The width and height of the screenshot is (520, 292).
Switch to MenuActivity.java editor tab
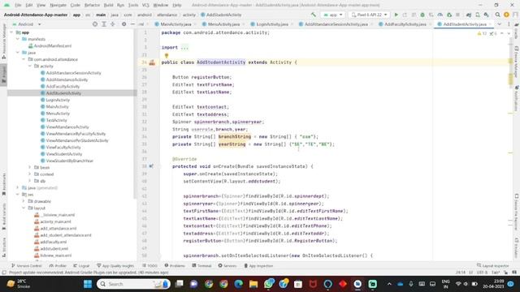(224, 24)
